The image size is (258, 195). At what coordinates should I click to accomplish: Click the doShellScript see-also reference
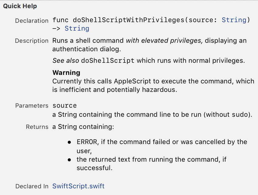[x=108, y=61]
